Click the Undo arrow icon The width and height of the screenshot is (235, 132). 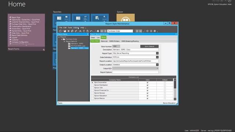pos(91,31)
